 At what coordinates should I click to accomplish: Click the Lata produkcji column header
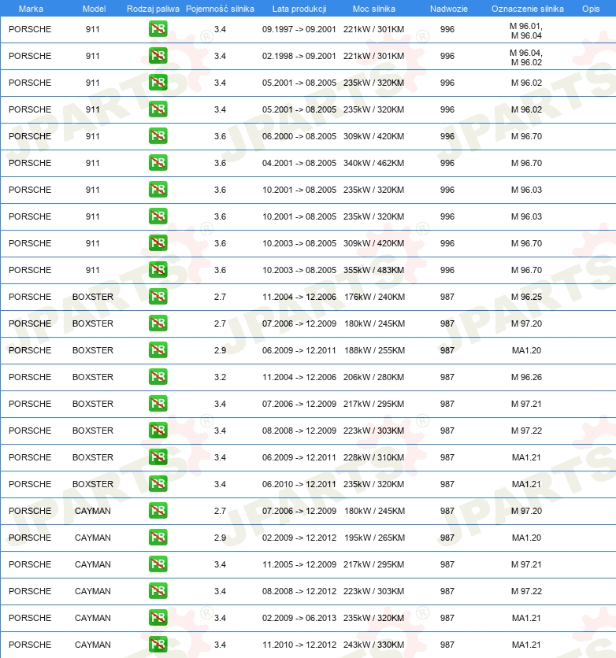pyautogui.click(x=299, y=9)
